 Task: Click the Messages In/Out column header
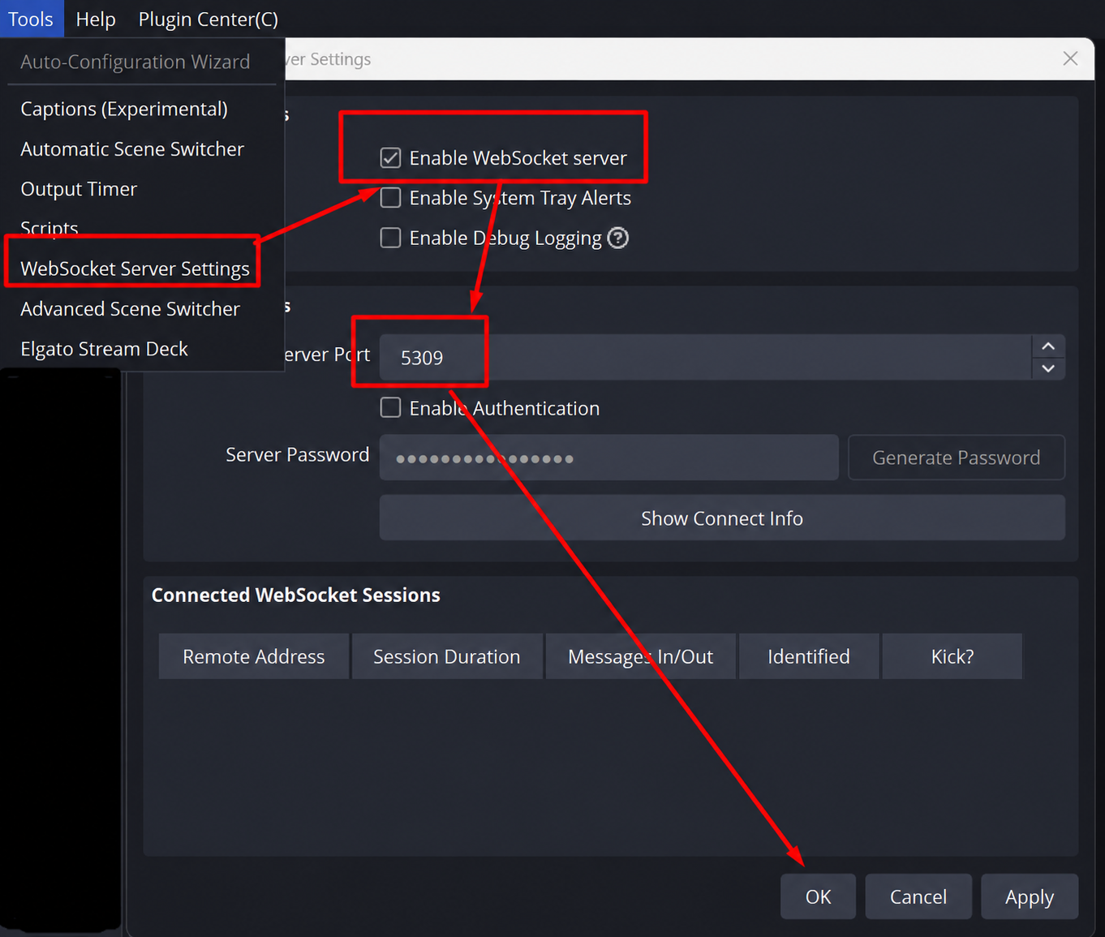click(x=641, y=656)
